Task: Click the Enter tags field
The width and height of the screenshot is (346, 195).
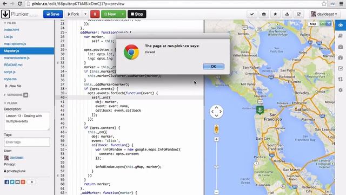Action: coord(27,142)
